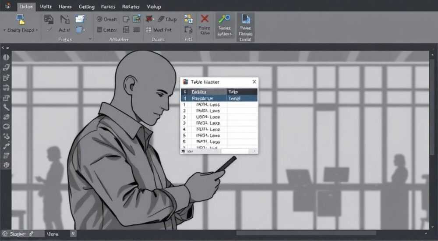This screenshot has width=438, height=241.
Task: Switch to the Partes ribbon tab
Action: (x=108, y=7)
